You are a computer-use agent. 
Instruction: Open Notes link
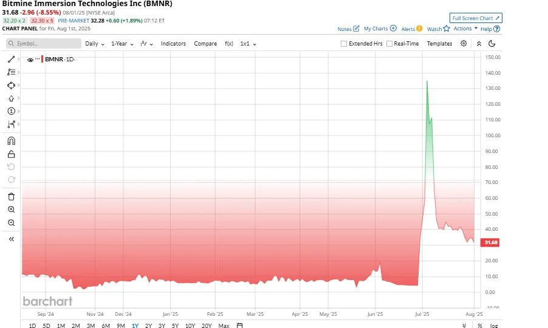pyautogui.click(x=349, y=29)
